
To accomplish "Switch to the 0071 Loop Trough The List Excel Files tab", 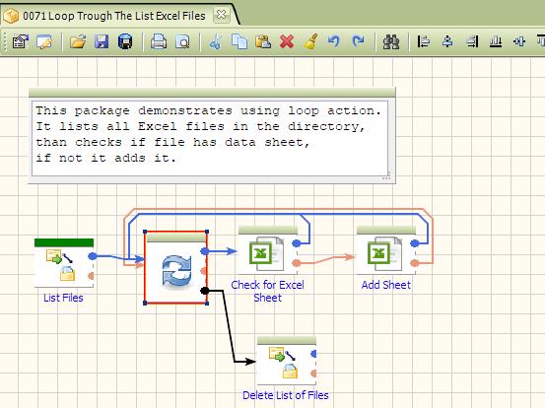I will coord(114,16).
